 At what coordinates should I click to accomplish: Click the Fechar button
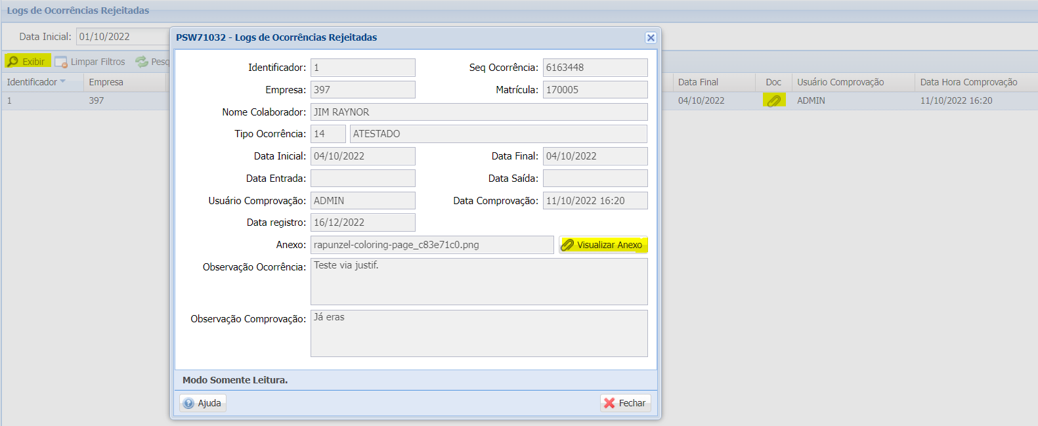pyautogui.click(x=626, y=403)
